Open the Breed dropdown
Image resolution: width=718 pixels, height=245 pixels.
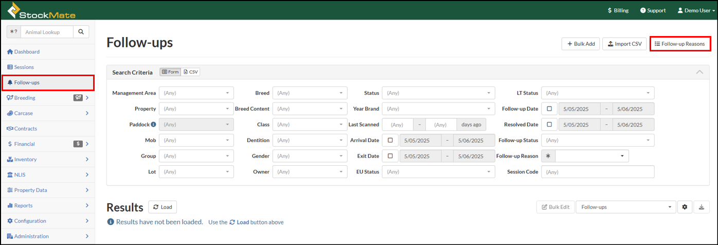(310, 93)
